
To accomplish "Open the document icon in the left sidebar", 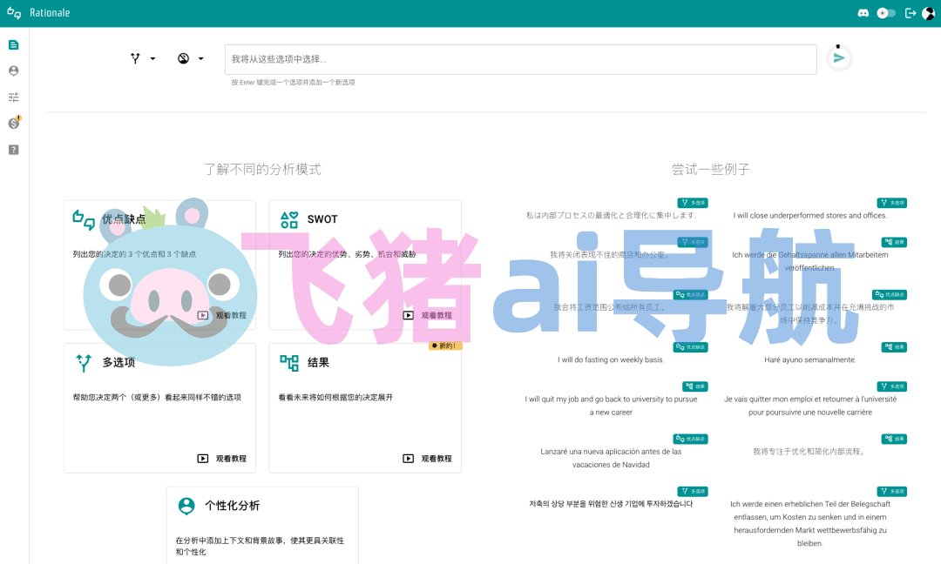I will (13, 45).
